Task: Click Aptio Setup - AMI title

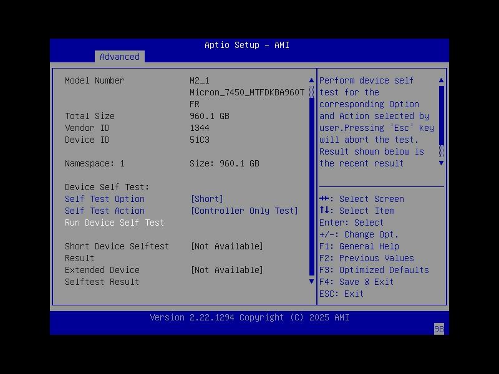Action: [x=247, y=45]
